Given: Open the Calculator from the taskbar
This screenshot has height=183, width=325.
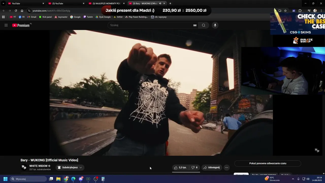Looking at the screenshot, I should pos(103,179).
